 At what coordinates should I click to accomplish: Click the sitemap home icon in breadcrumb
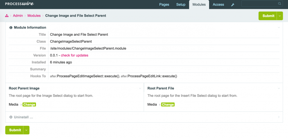7,16
